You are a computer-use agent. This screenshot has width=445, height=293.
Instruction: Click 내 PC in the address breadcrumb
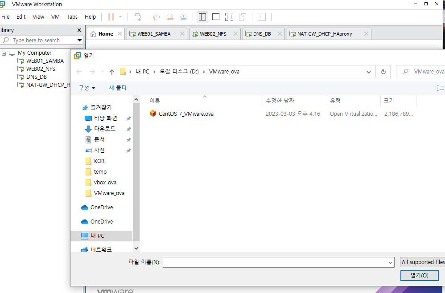[143, 72]
